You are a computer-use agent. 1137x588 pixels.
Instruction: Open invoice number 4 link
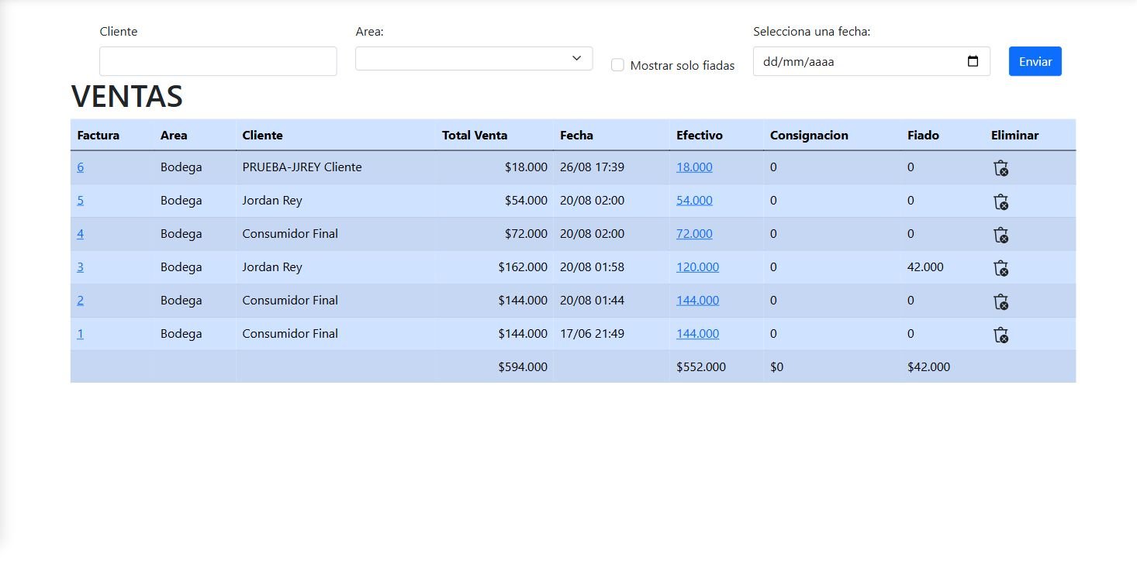[81, 234]
